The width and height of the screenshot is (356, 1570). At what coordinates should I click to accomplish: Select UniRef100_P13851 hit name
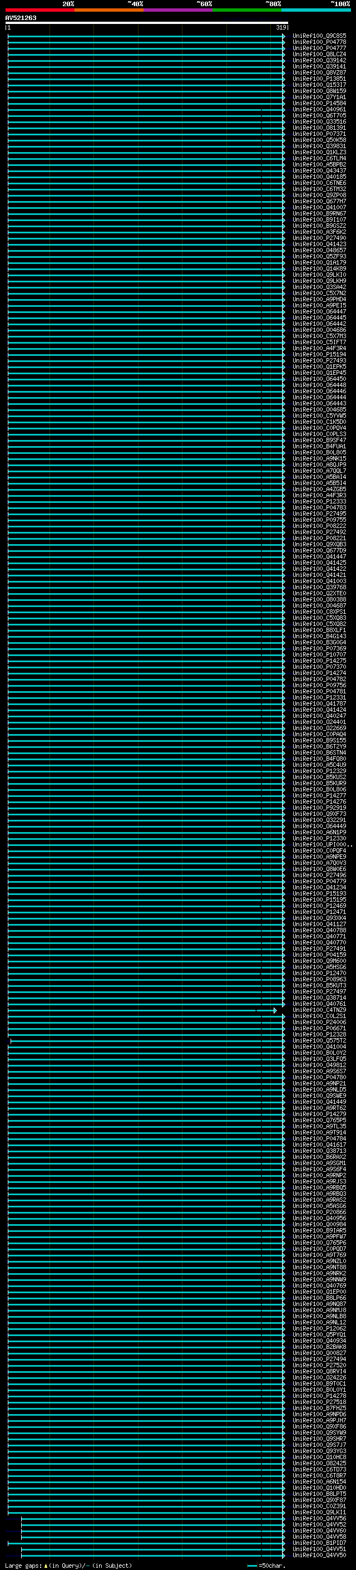tap(319, 79)
